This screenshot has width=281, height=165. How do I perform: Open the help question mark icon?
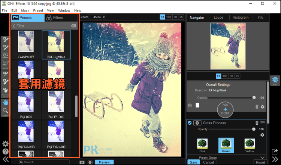[5, 152]
